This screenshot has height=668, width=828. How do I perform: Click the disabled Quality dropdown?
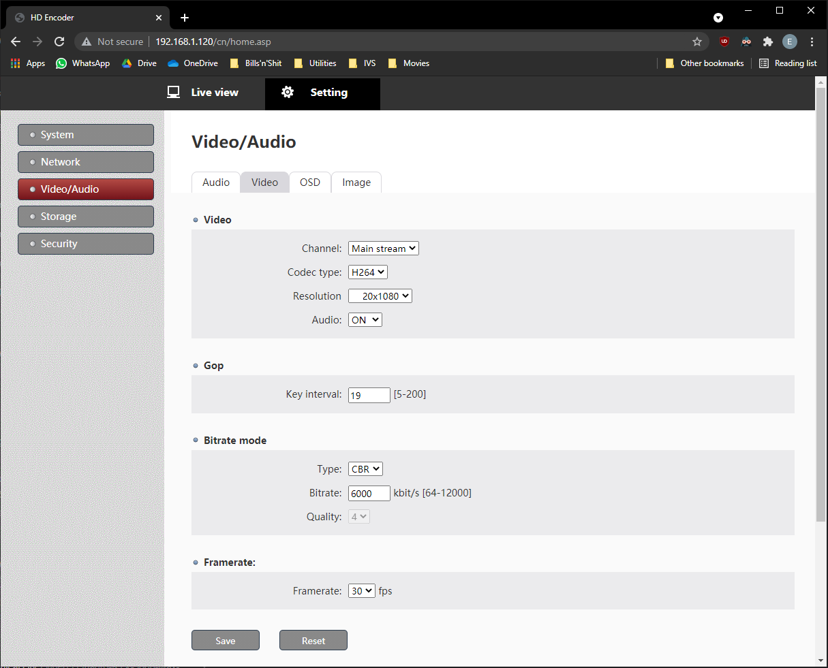tap(359, 517)
